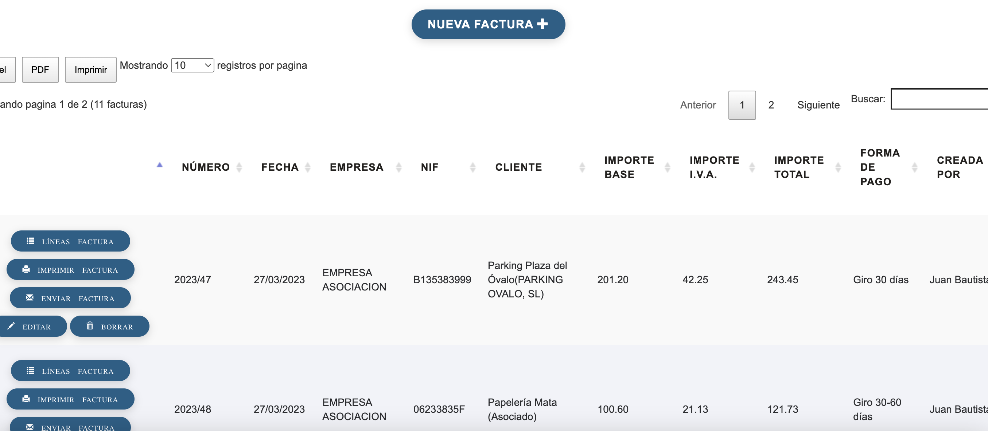Select page 1 in pagination
Viewport: 988px width, 431px height.
[742, 105]
